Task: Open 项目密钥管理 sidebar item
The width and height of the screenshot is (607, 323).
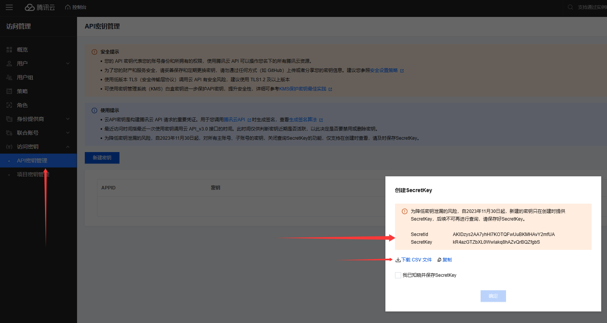Action: pos(33,174)
